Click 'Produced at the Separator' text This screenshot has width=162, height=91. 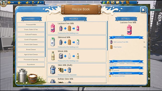pos(67,75)
